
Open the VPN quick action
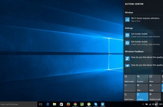[x=142, y=88]
